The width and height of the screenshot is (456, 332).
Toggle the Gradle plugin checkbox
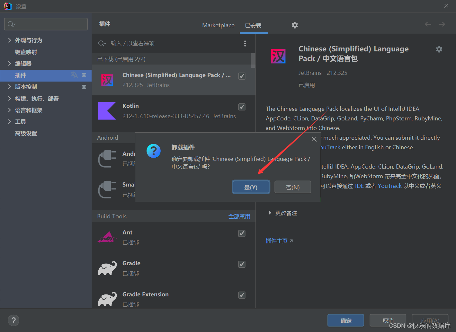tap(242, 264)
